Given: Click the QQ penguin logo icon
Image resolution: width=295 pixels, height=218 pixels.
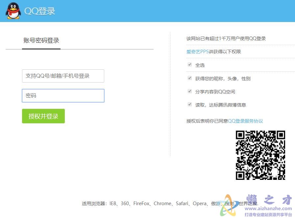Looking at the screenshot, I should tap(13, 11).
